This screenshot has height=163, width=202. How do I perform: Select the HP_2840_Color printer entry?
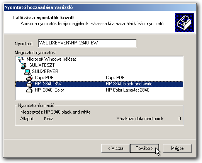pyautogui.click(x=99, y=90)
